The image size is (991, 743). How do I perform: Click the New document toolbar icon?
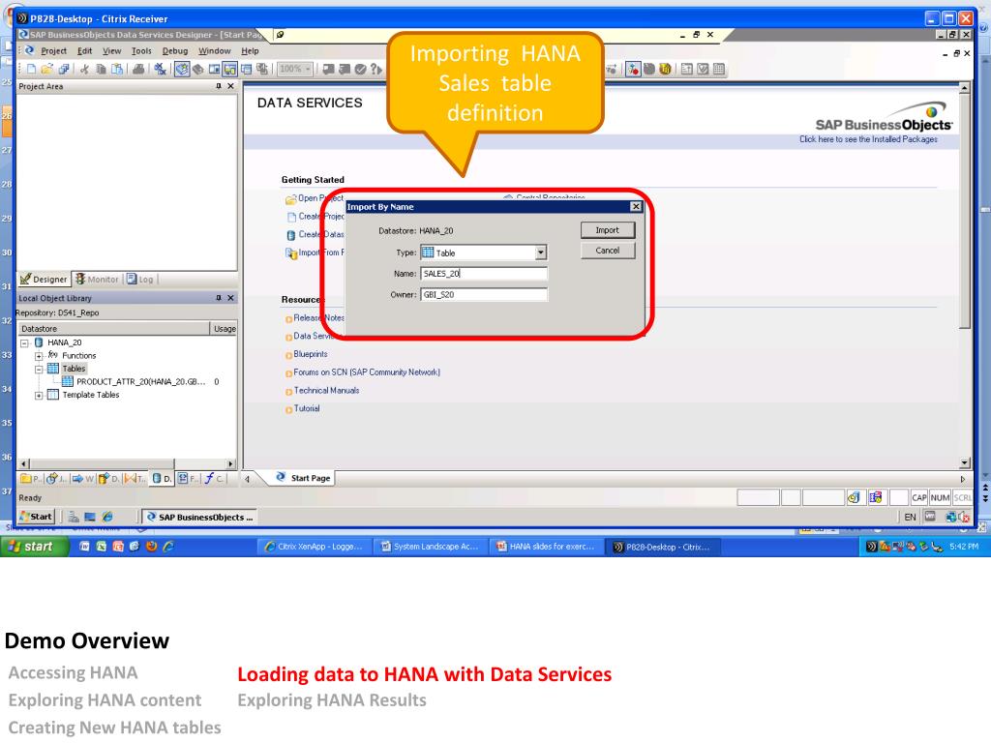[31, 69]
